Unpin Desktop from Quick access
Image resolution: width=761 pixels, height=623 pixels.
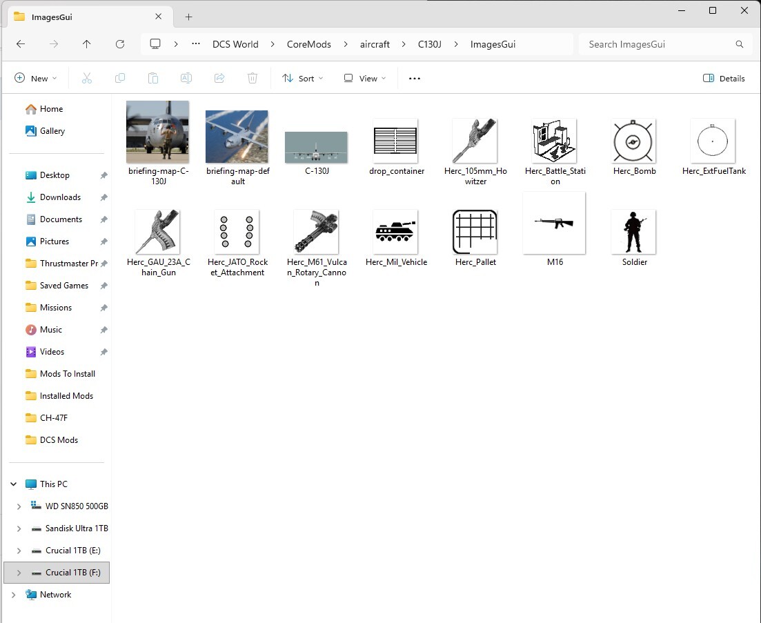coord(103,175)
